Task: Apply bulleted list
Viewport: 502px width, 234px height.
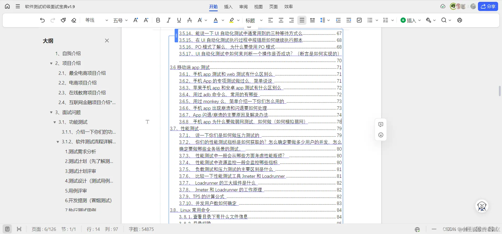Action: 370,20
